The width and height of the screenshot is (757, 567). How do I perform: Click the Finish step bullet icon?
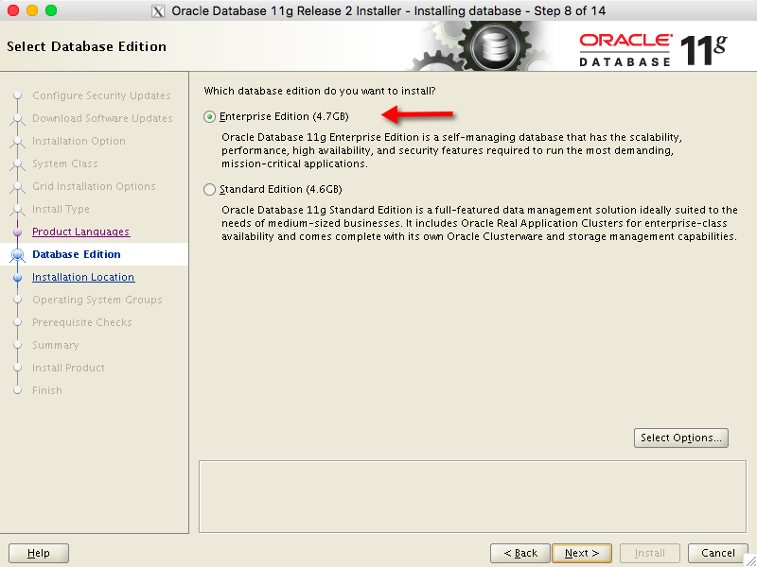pyautogui.click(x=17, y=390)
